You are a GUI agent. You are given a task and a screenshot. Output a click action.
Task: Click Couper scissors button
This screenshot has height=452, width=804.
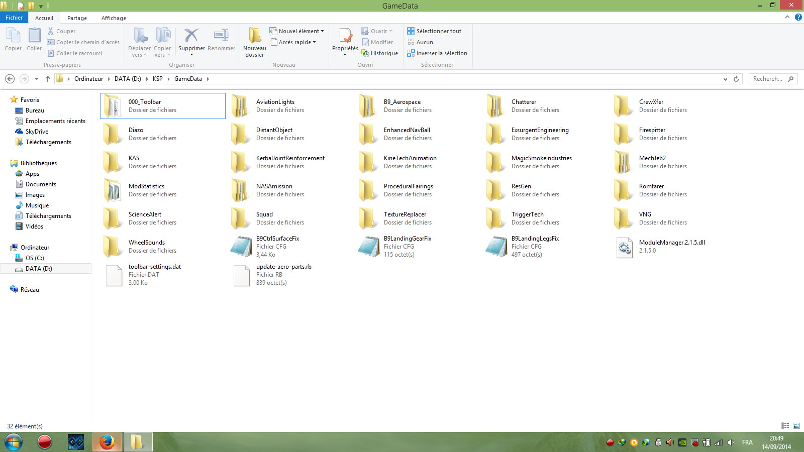pos(61,31)
